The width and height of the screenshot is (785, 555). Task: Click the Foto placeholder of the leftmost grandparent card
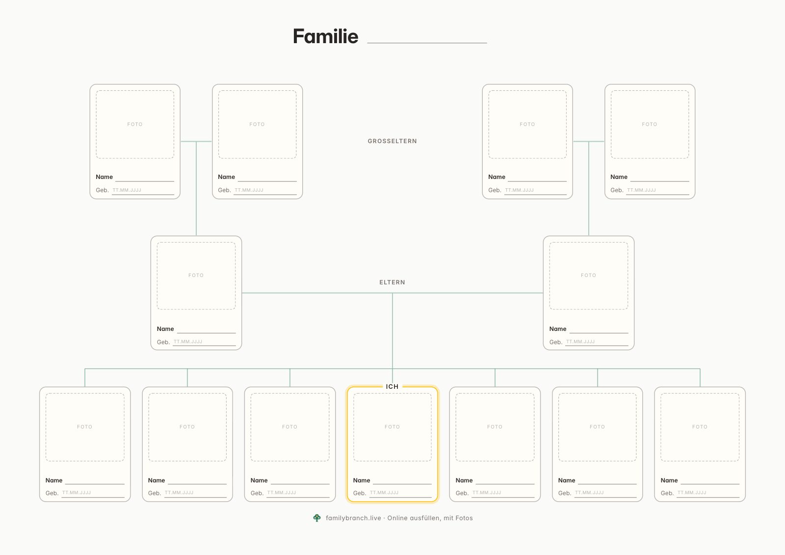[135, 125]
